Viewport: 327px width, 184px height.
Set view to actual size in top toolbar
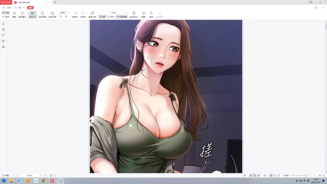coord(33,15)
